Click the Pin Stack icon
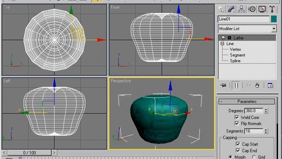Image resolution: width=282 pixels, height=159 pixels. (223, 85)
